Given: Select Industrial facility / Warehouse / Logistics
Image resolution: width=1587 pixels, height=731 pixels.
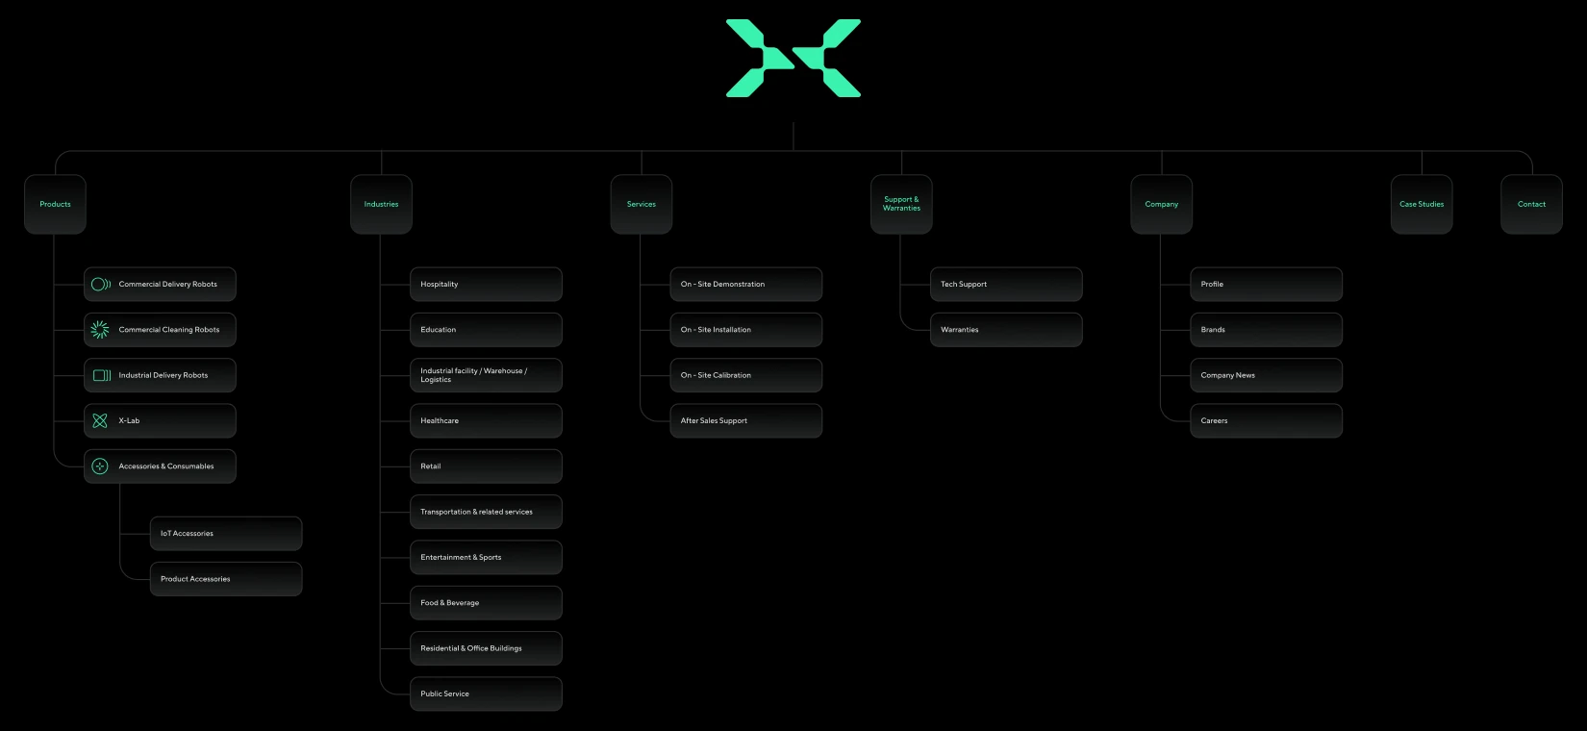Looking at the screenshot, I should coord(486,375).
